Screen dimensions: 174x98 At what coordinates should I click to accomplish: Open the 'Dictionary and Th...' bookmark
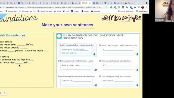27,11
